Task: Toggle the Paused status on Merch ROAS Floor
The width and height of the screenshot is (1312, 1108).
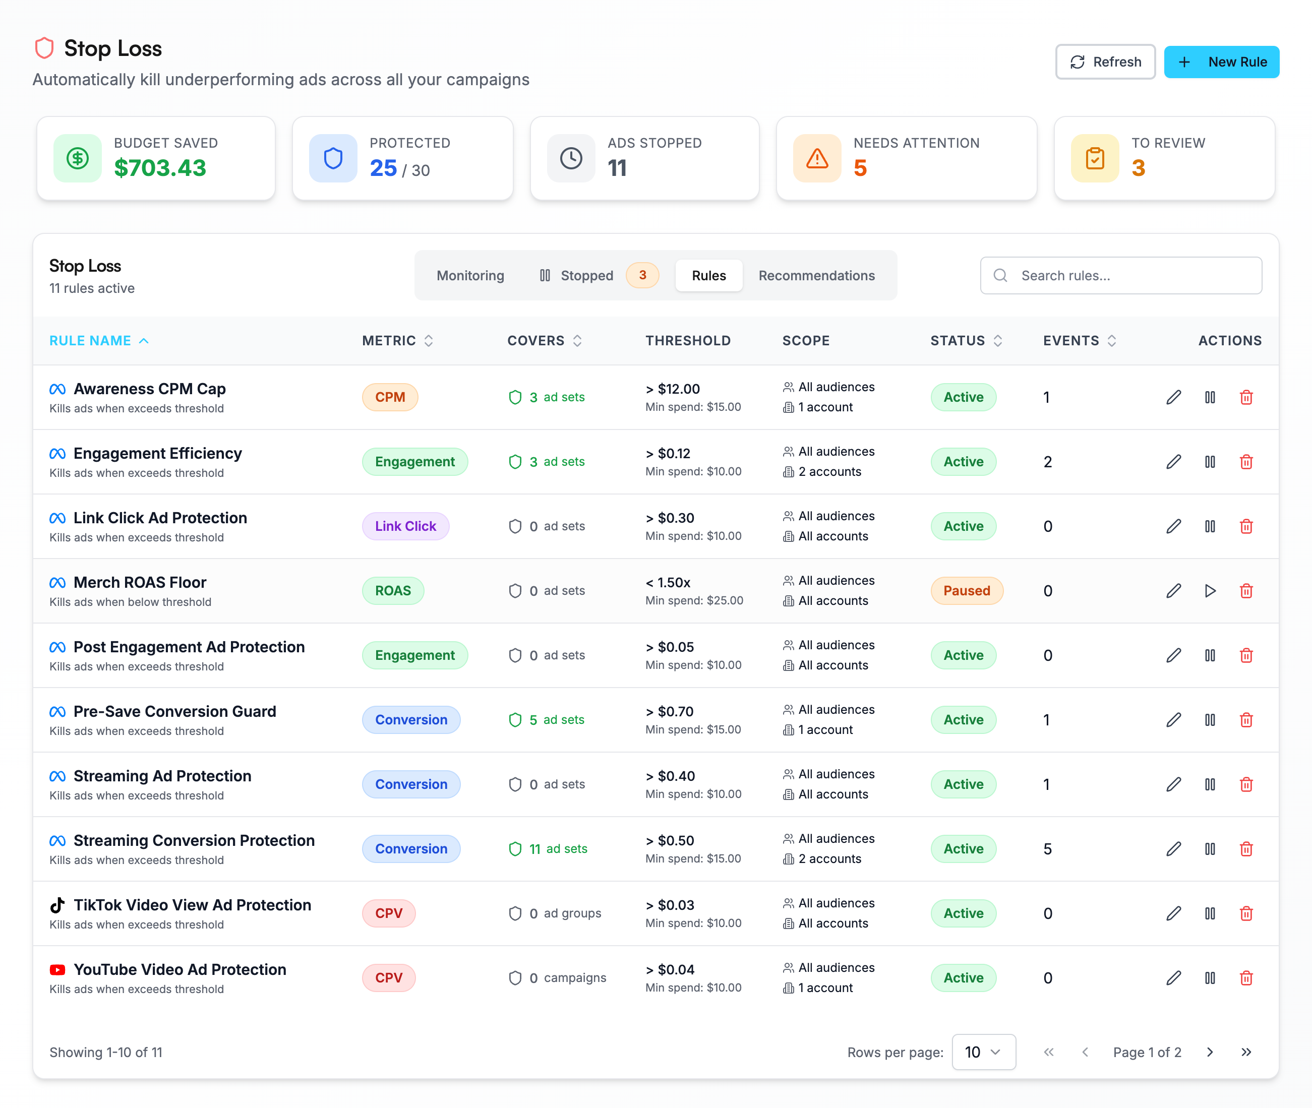Action: (x=967, y=590)
